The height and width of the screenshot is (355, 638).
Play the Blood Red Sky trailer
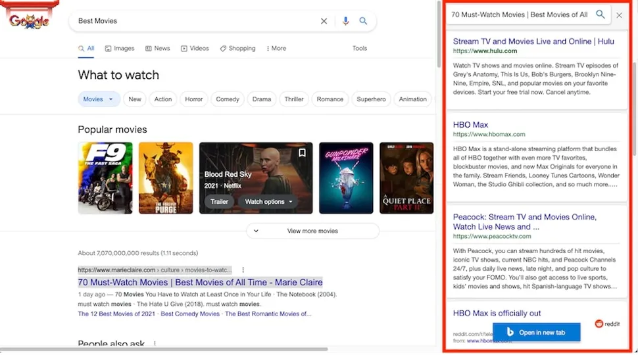click(219, 202)
